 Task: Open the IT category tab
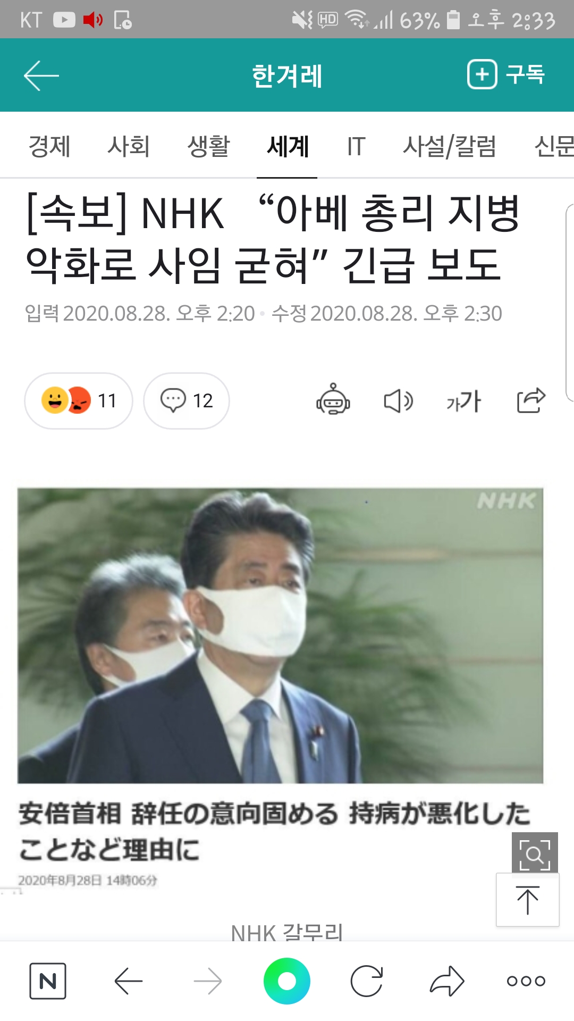coord(356,146)
